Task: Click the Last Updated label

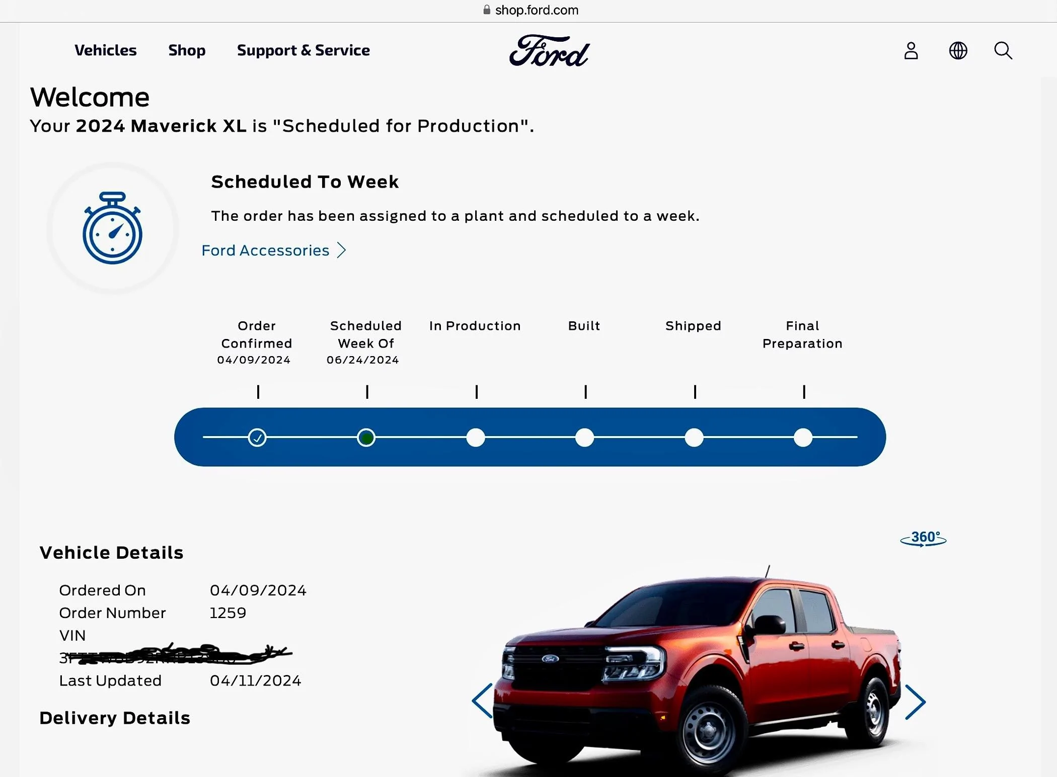Action: click(110, 680)
